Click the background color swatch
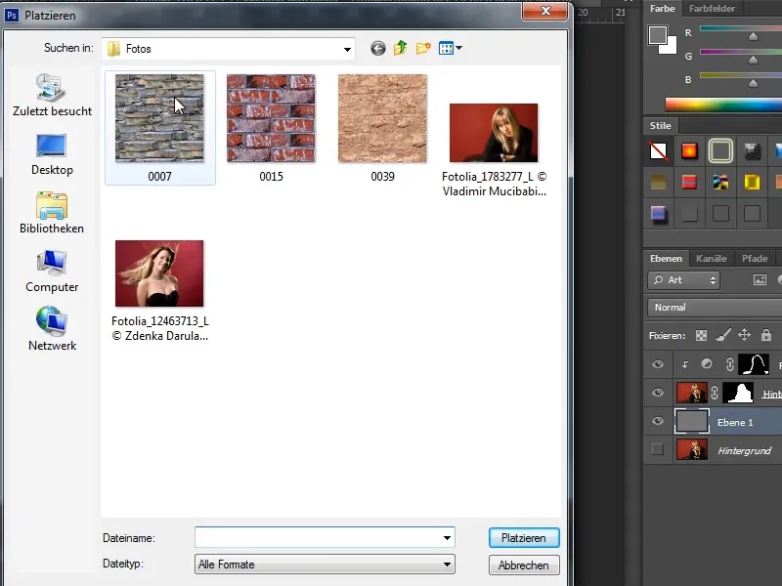 pyautogui.click(x=671, y=47)
